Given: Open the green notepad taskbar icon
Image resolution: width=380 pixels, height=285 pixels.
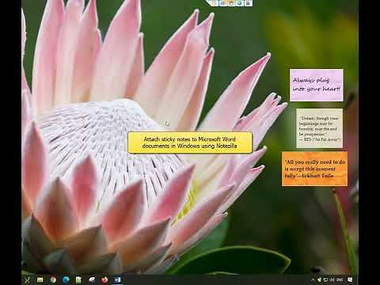Looking at the screenshot, I should 78,279.
